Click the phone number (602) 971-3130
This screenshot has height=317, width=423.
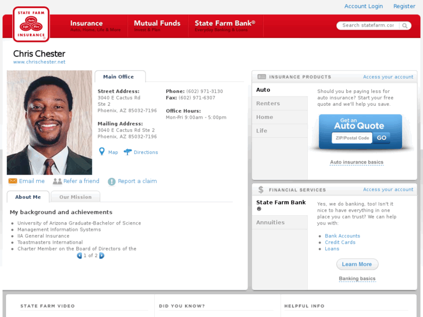pos(204,91)
